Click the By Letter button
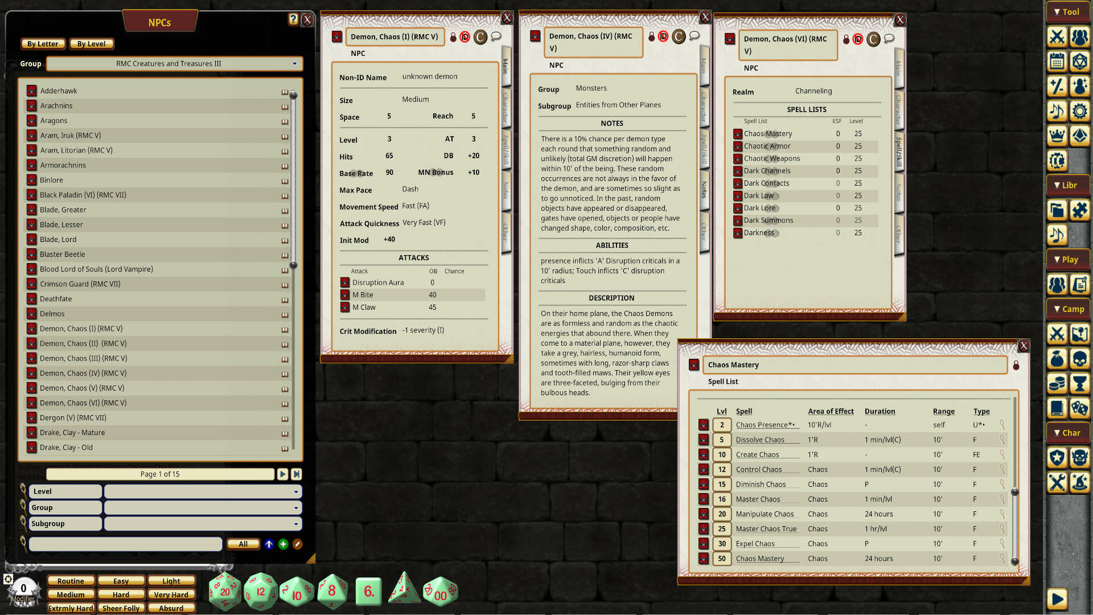 click(43, 43)
